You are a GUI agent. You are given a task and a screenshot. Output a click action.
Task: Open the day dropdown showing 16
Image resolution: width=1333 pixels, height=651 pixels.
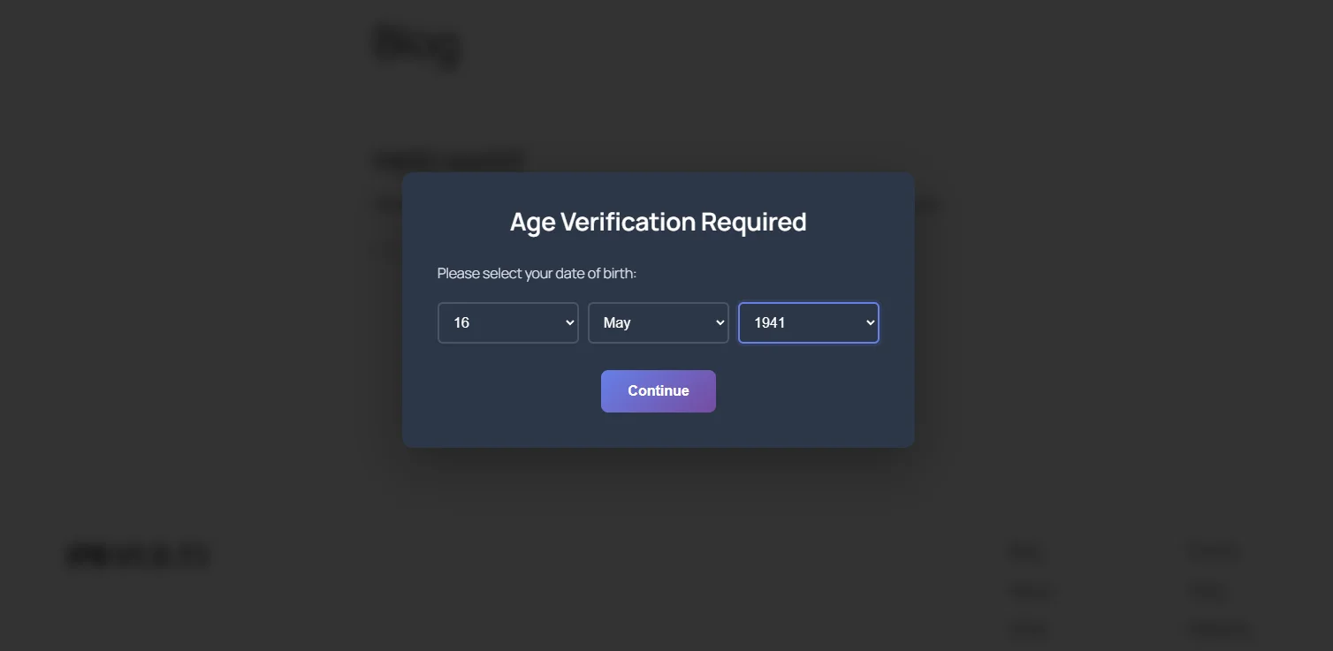(x=508, y=323)
